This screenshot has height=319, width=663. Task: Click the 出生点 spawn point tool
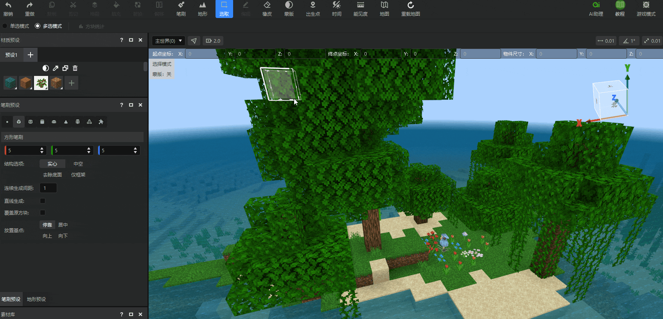[313, 9]
